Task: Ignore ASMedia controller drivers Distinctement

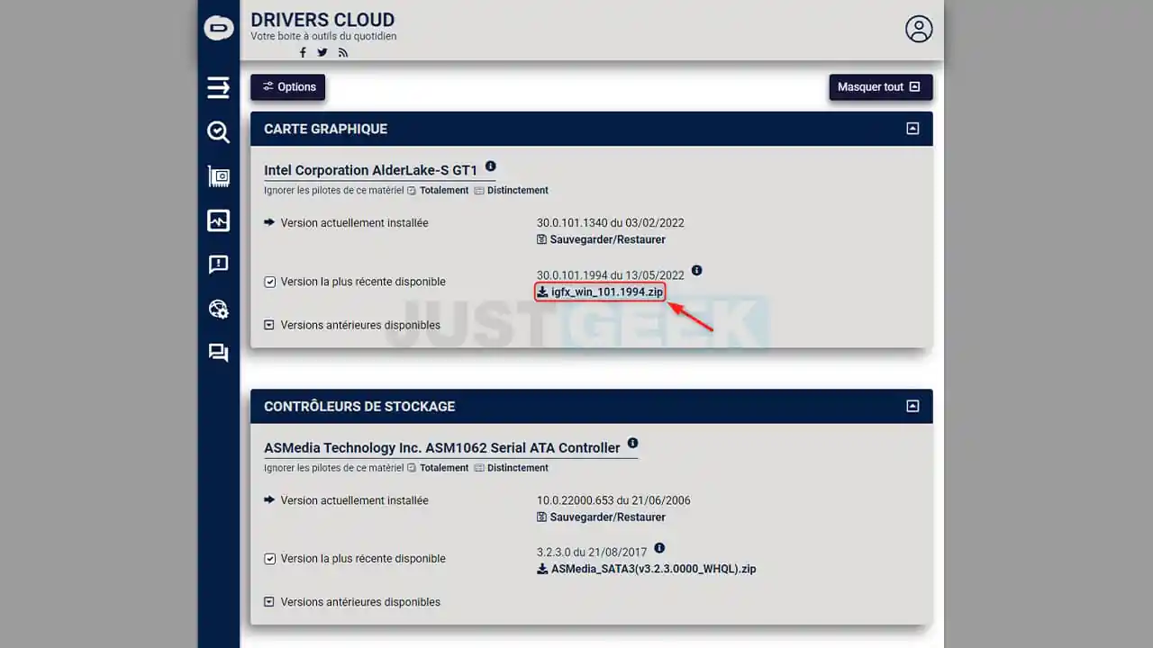Action: point(511,468)
